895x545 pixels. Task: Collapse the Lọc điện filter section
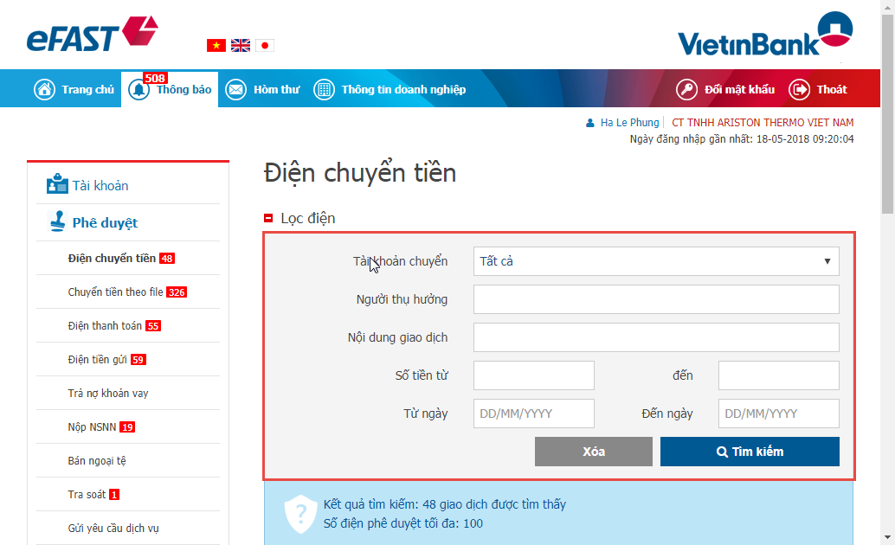pyautogui.click(x=268, y=218)
